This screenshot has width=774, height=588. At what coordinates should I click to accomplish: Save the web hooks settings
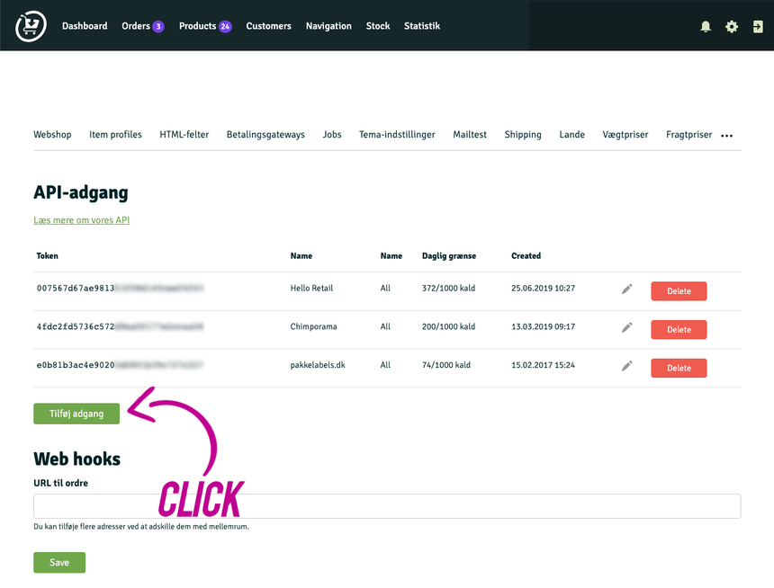59,562
